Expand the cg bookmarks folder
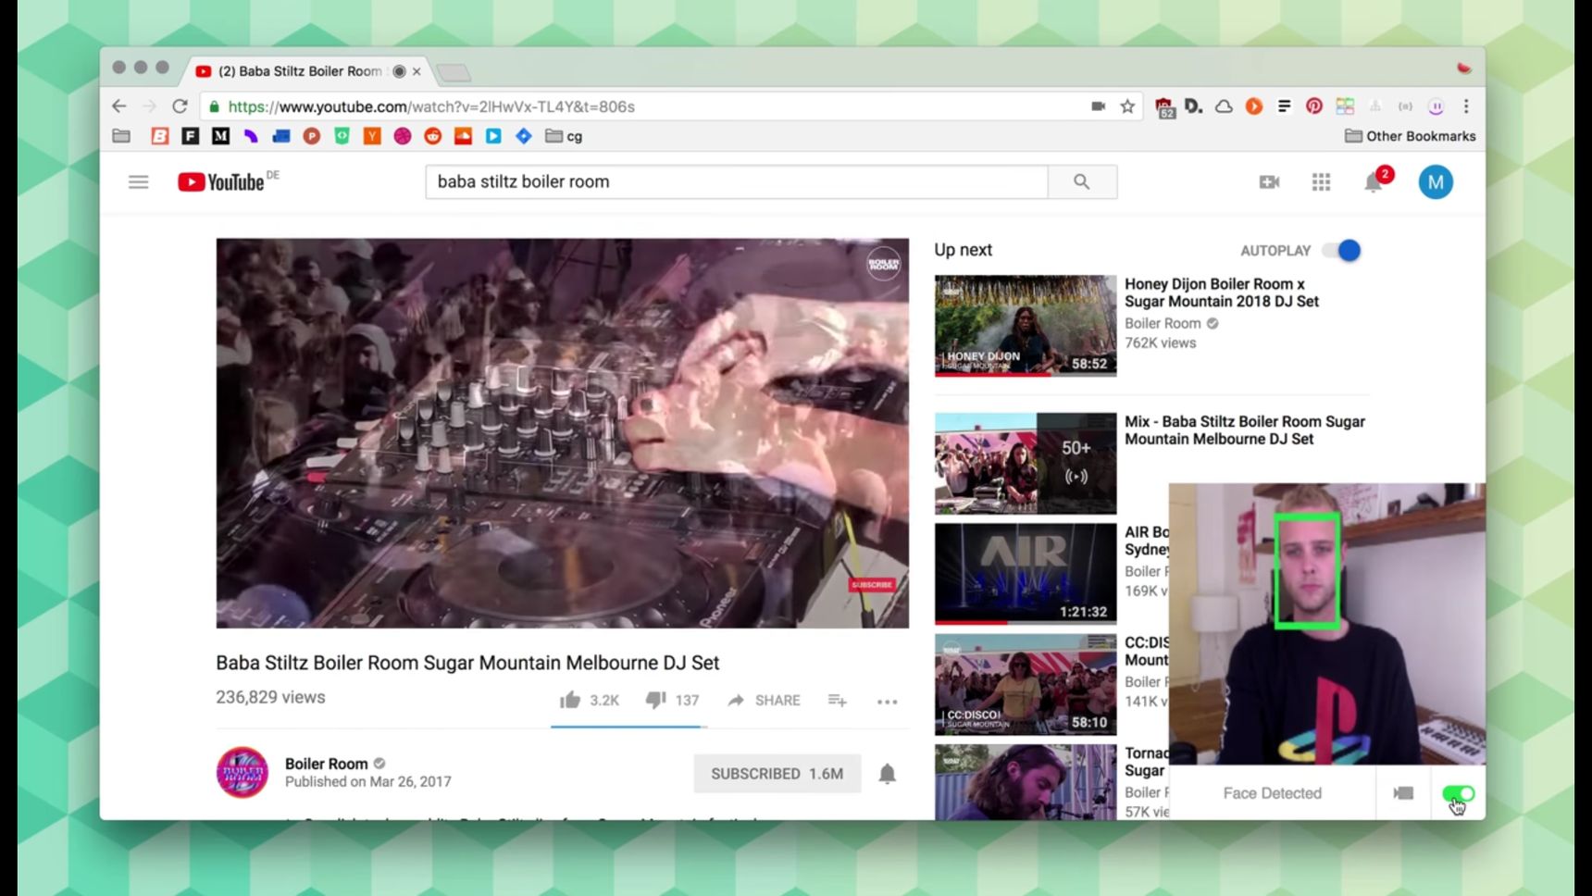The image size is (1592, 896). pos(564,136)
